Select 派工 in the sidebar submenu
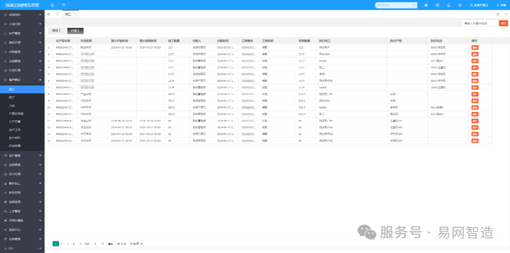510x253 pixels. coord(22,89)
